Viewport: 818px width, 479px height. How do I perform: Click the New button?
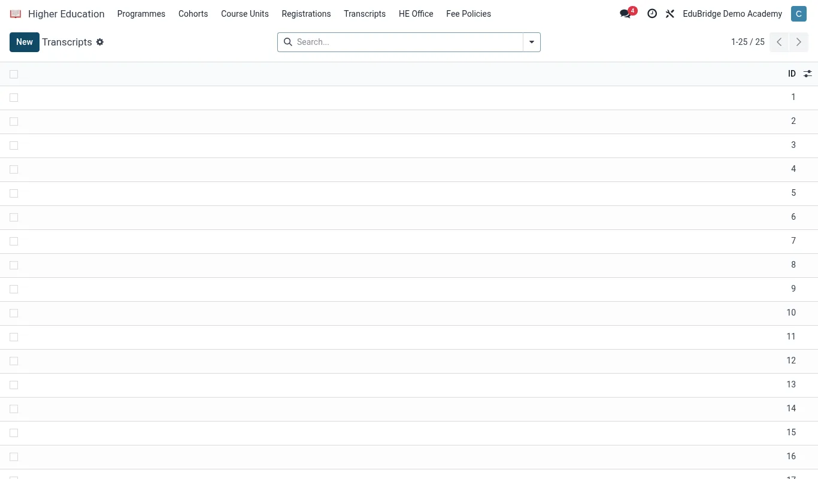[25, 42]
